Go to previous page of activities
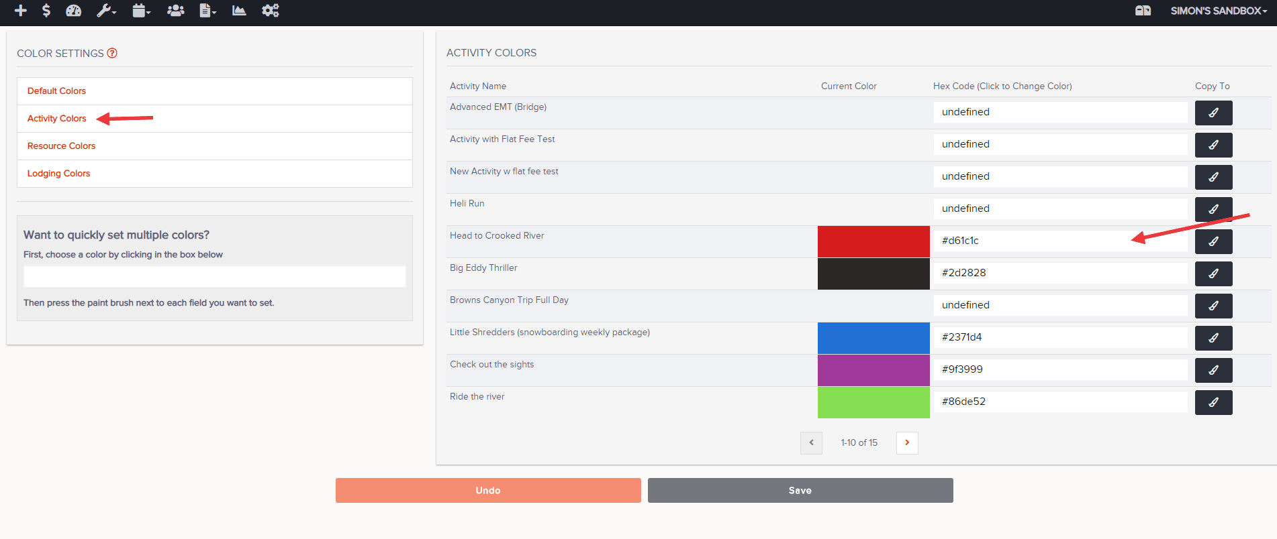Image resolution: width=1277 pixels, height=539 pixels. (811, 442)
